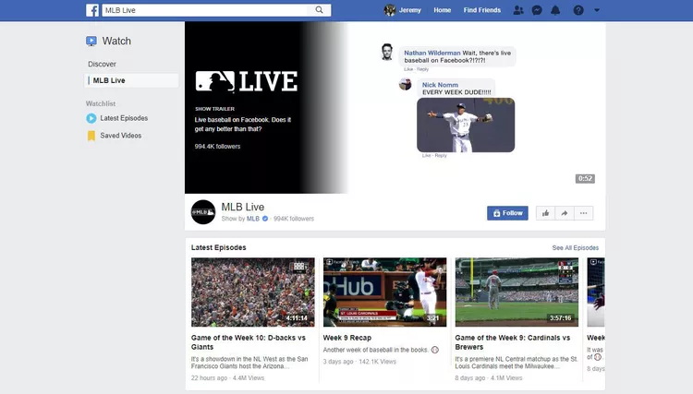This screenshot has height=394, width=693.
Task: Click the Facebook logo icon
Action: (x=91, y=10)
